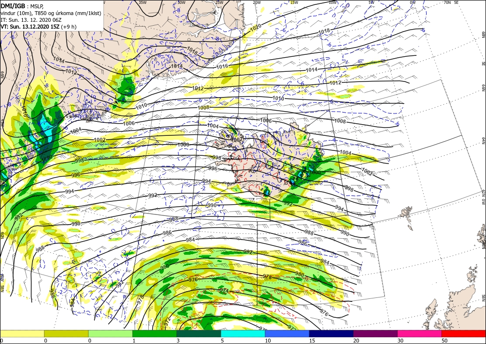Pick the cyan 5 mm legend swatch
The height and width of the screenshot is (344, 486).
tap(243, 333)
